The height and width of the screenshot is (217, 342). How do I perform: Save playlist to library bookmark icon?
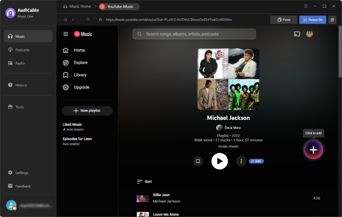click(x=198, y=161)
